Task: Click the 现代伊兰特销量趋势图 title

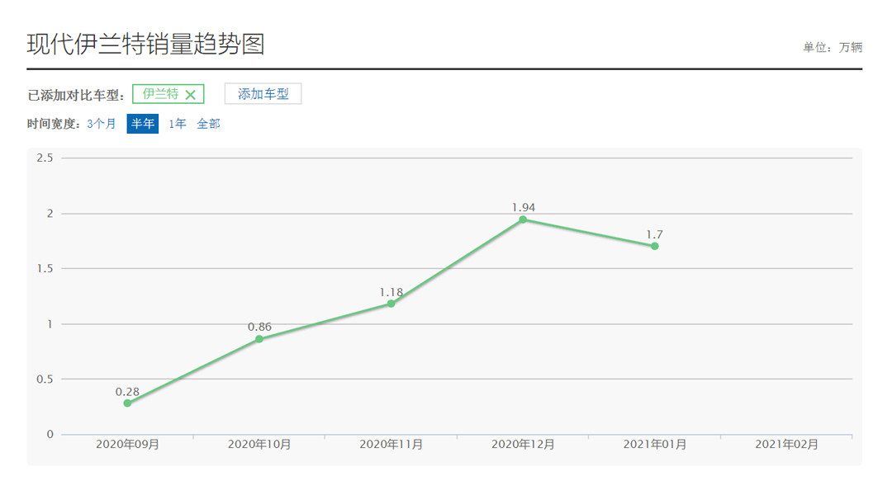Action: click(x=145, y=44)
